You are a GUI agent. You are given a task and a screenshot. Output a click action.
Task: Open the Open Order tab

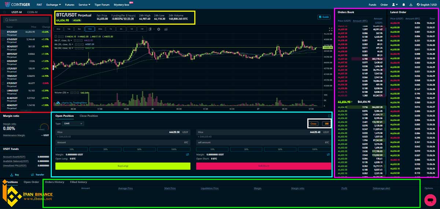(x=31, y=182)
